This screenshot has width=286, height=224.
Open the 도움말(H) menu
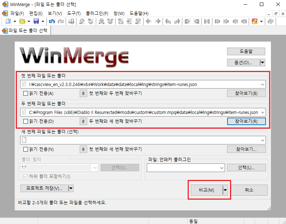point(139,14)
